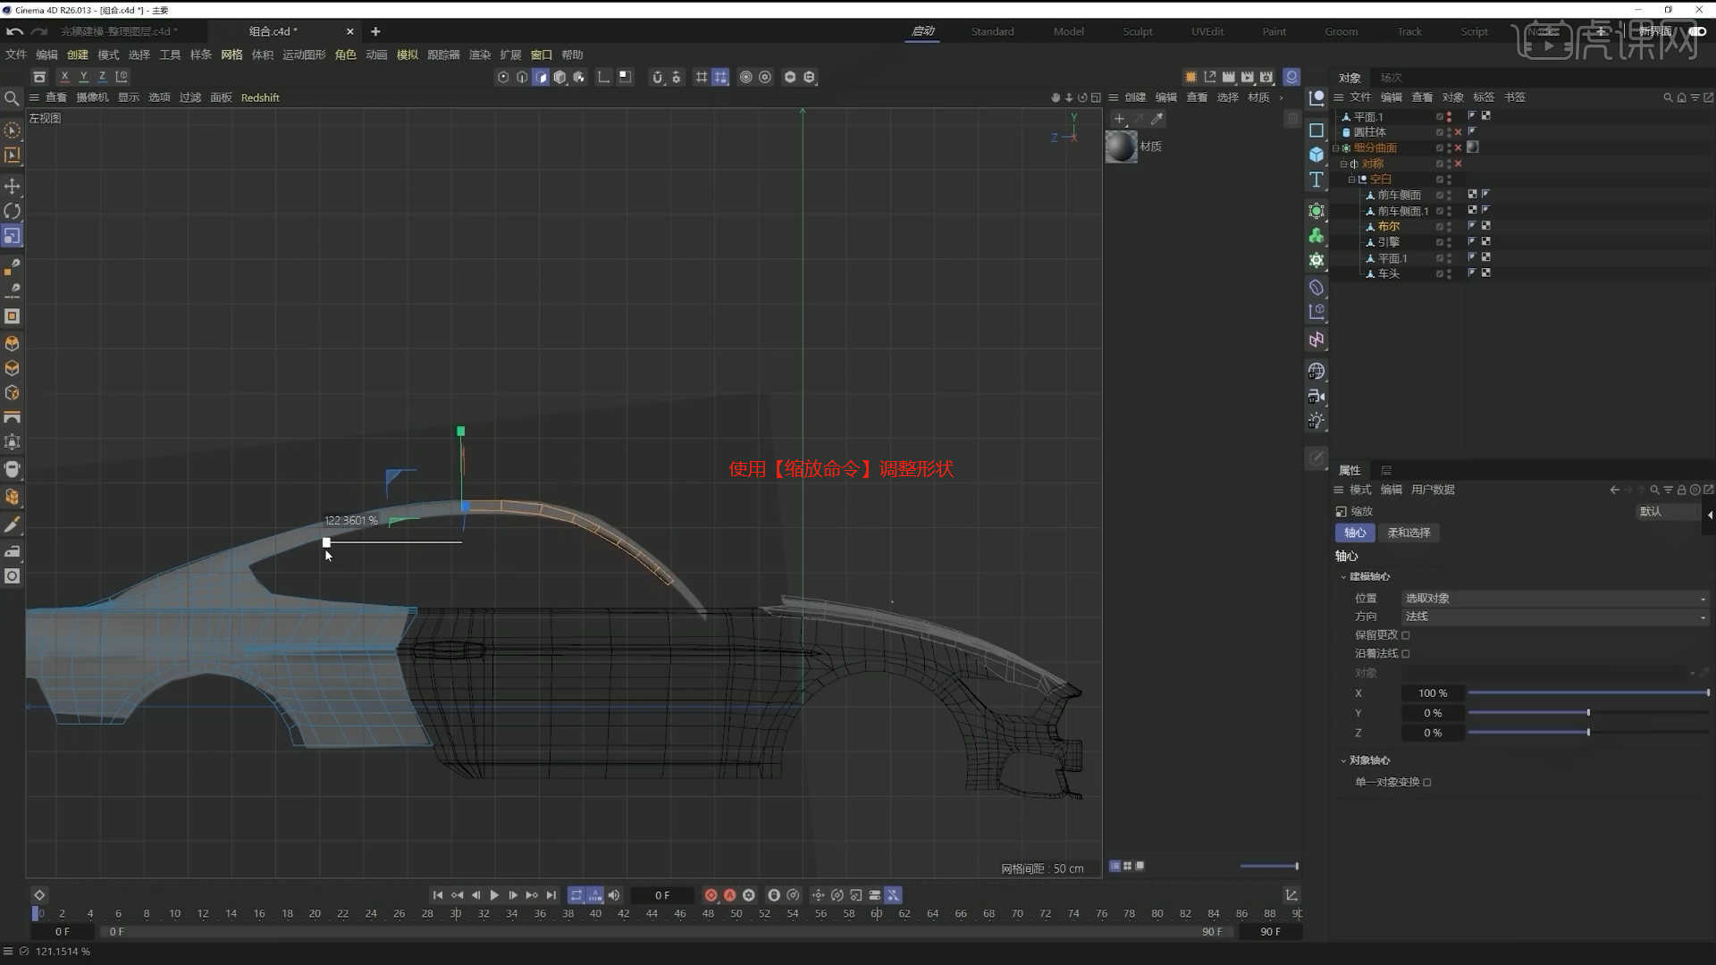
Task: Collapse the 对称 tree node
Action: (x=1343, y=164)
